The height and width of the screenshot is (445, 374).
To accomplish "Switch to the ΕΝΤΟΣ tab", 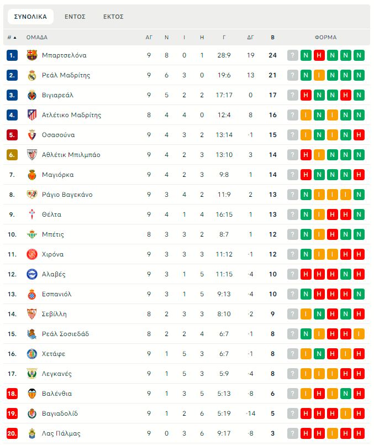I will (x=75, y=17).
